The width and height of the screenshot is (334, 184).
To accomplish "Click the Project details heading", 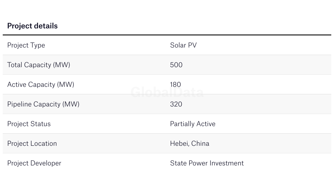I will pyautogui.click(x=32, y=26).
